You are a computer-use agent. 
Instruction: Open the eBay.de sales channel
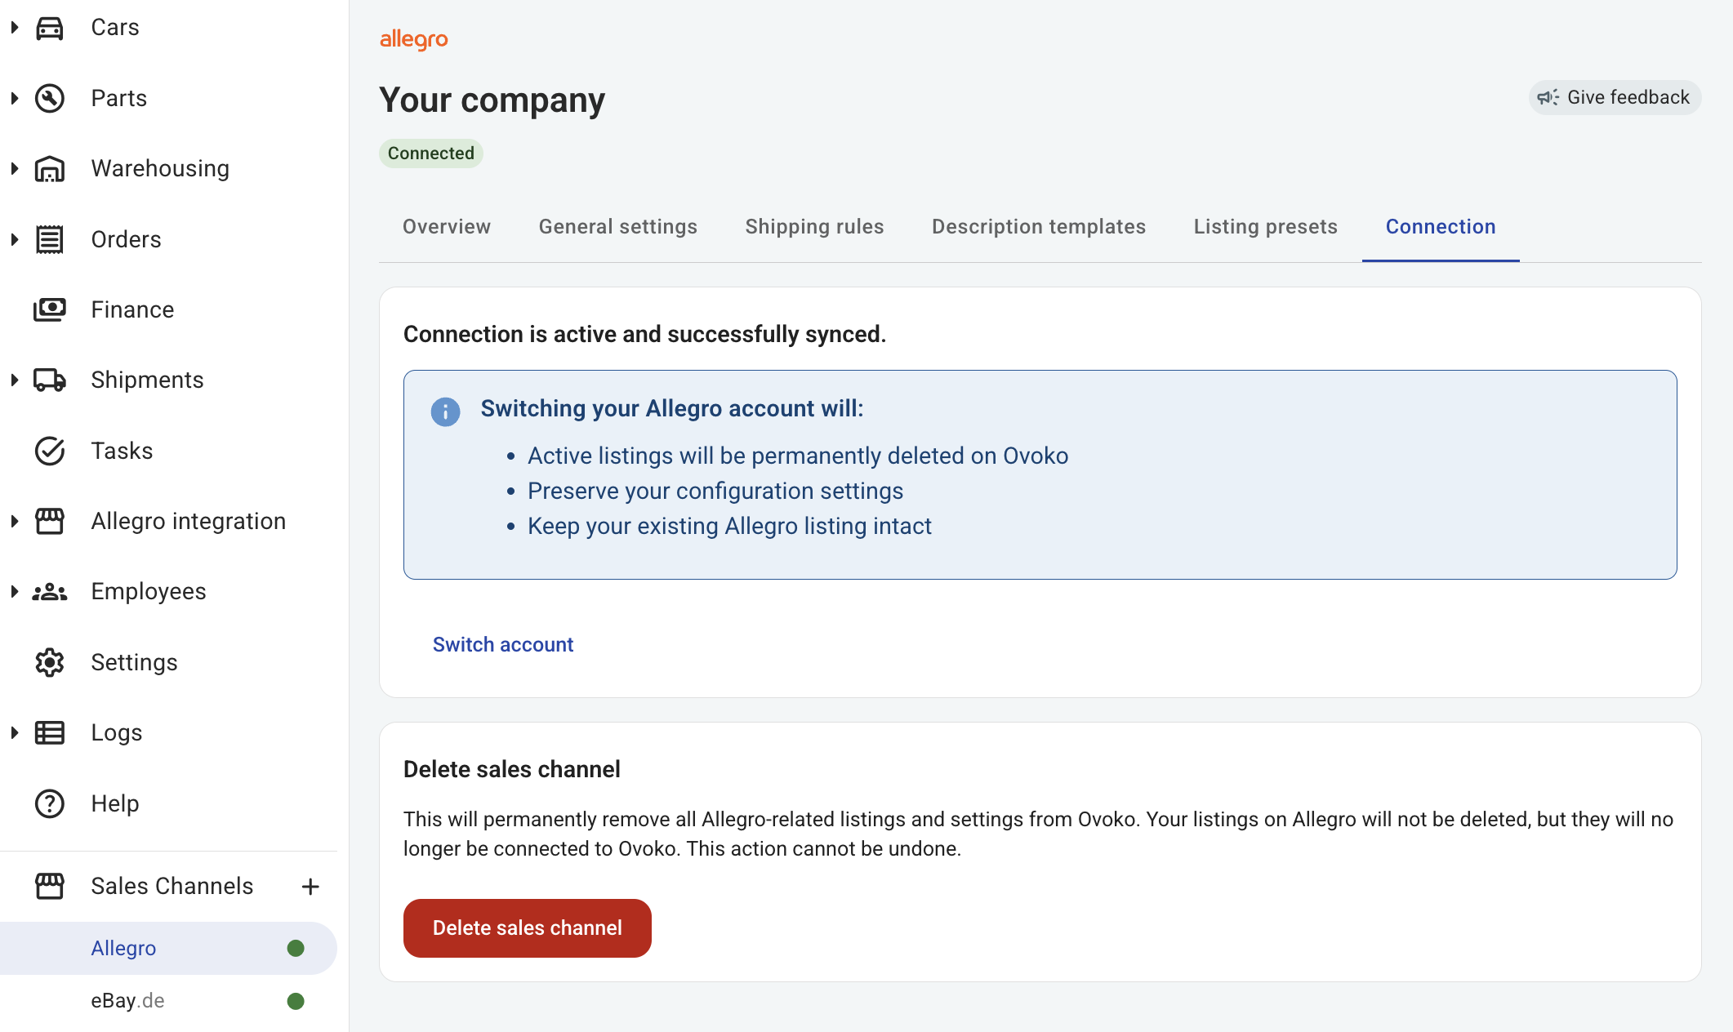coord(168,1001)
